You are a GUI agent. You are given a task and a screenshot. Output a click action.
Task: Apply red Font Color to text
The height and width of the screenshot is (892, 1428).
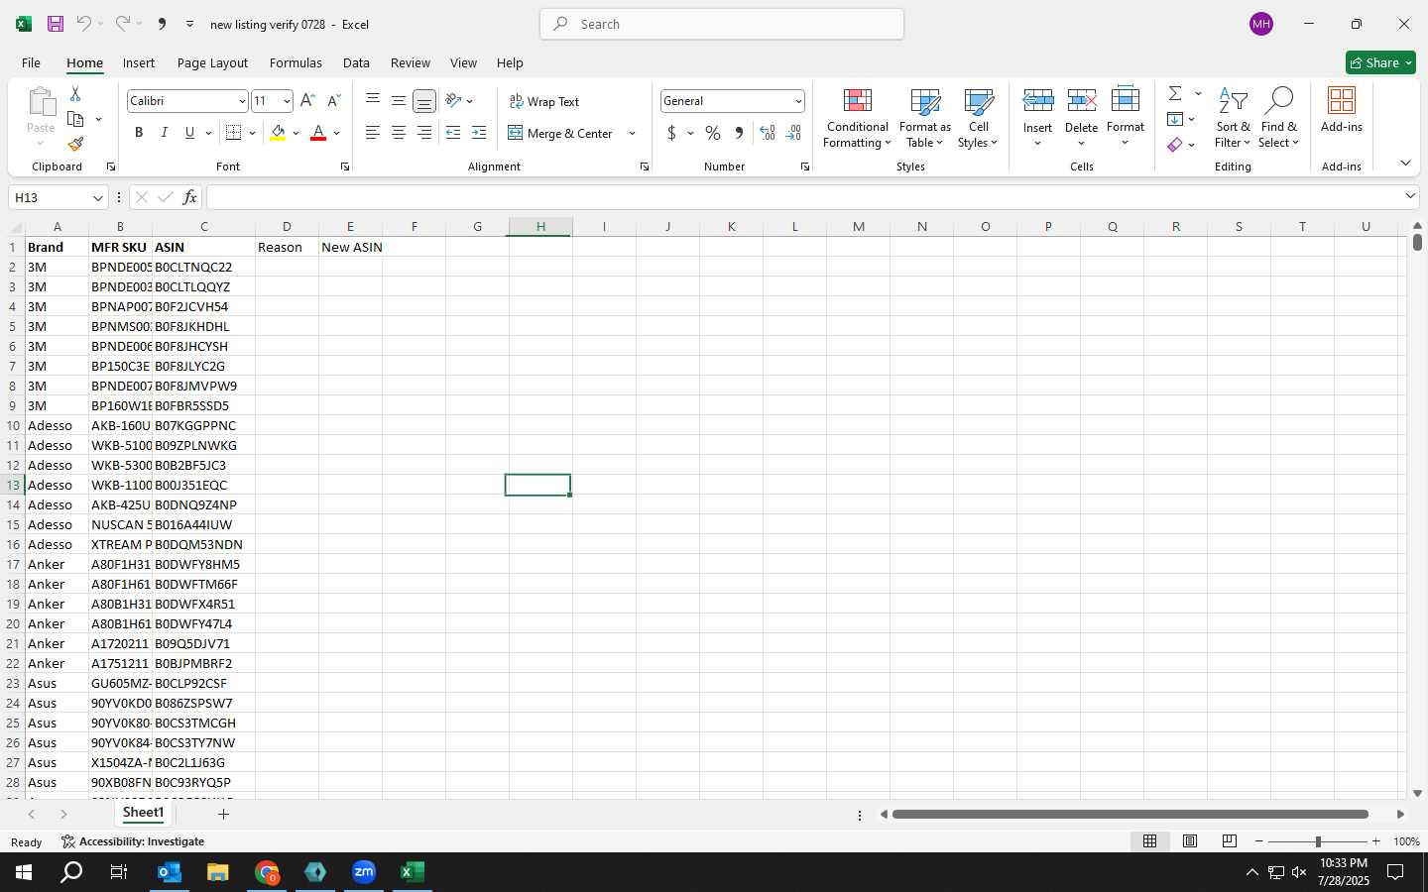pos(318,133)
